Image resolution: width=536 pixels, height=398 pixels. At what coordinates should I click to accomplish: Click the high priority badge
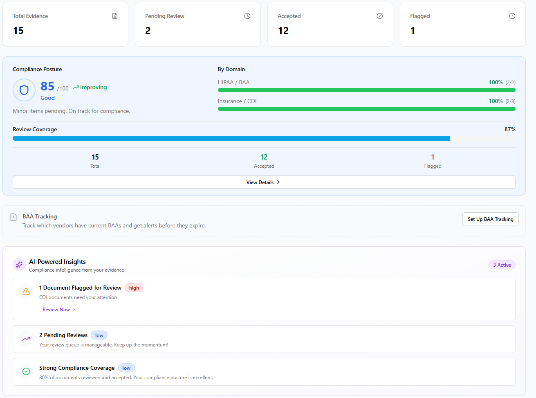click(x=134, y=288)
